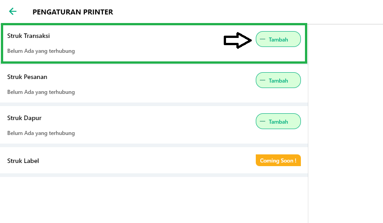The height and width of the screenshot is (223, 383).
Task: Select the Struk Dapur label
Action: pyautogui.click(x=24, y=118)
